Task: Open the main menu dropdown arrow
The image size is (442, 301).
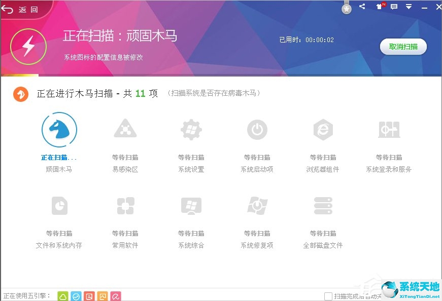Action: (x=409, y=7)
